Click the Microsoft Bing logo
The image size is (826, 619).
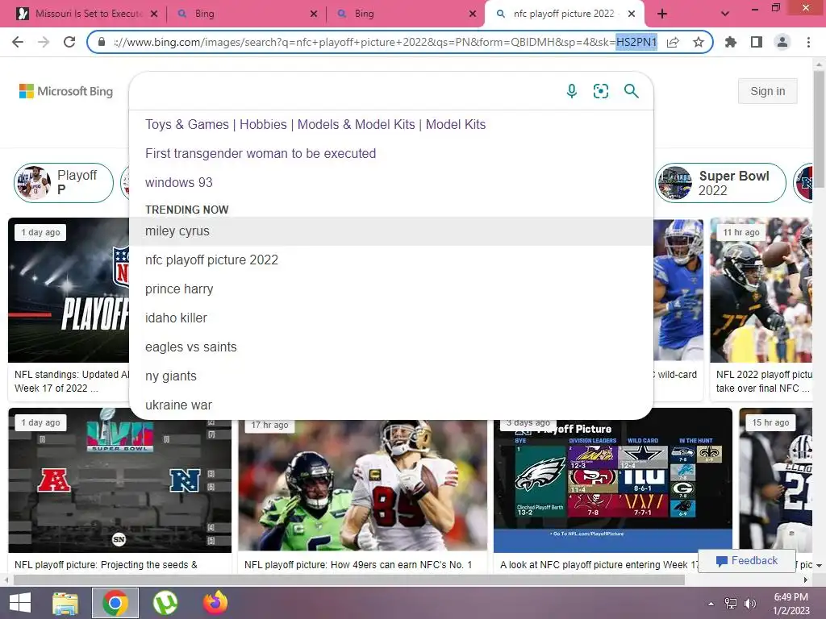coord(66,91)
